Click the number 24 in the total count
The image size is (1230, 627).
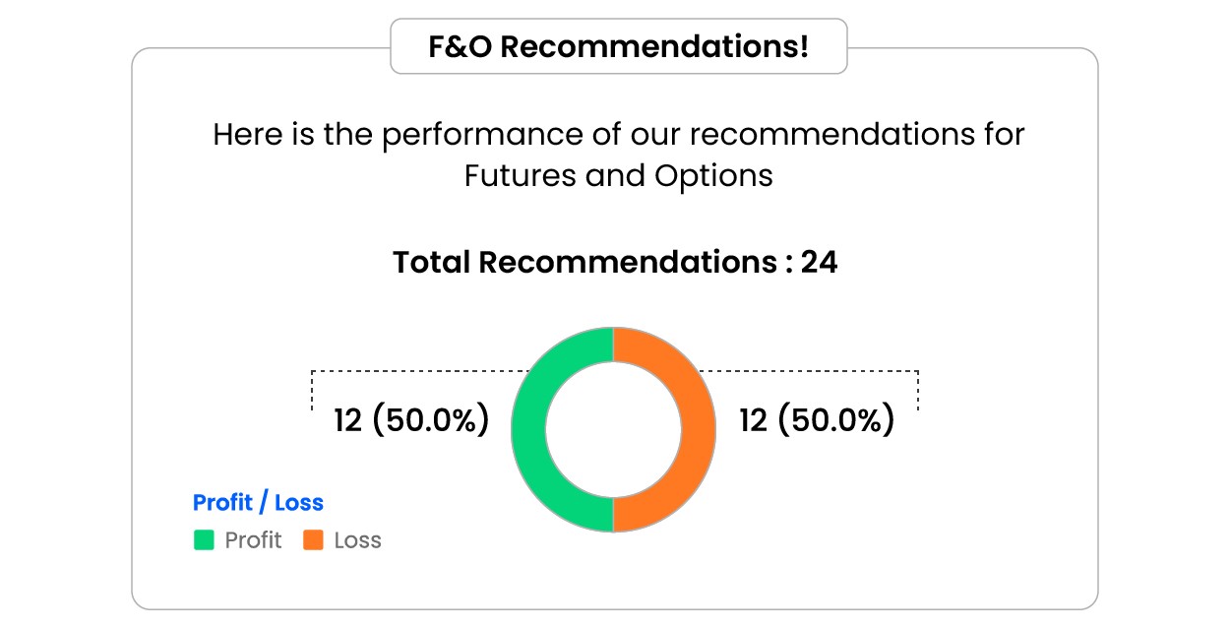pos(819,263)
